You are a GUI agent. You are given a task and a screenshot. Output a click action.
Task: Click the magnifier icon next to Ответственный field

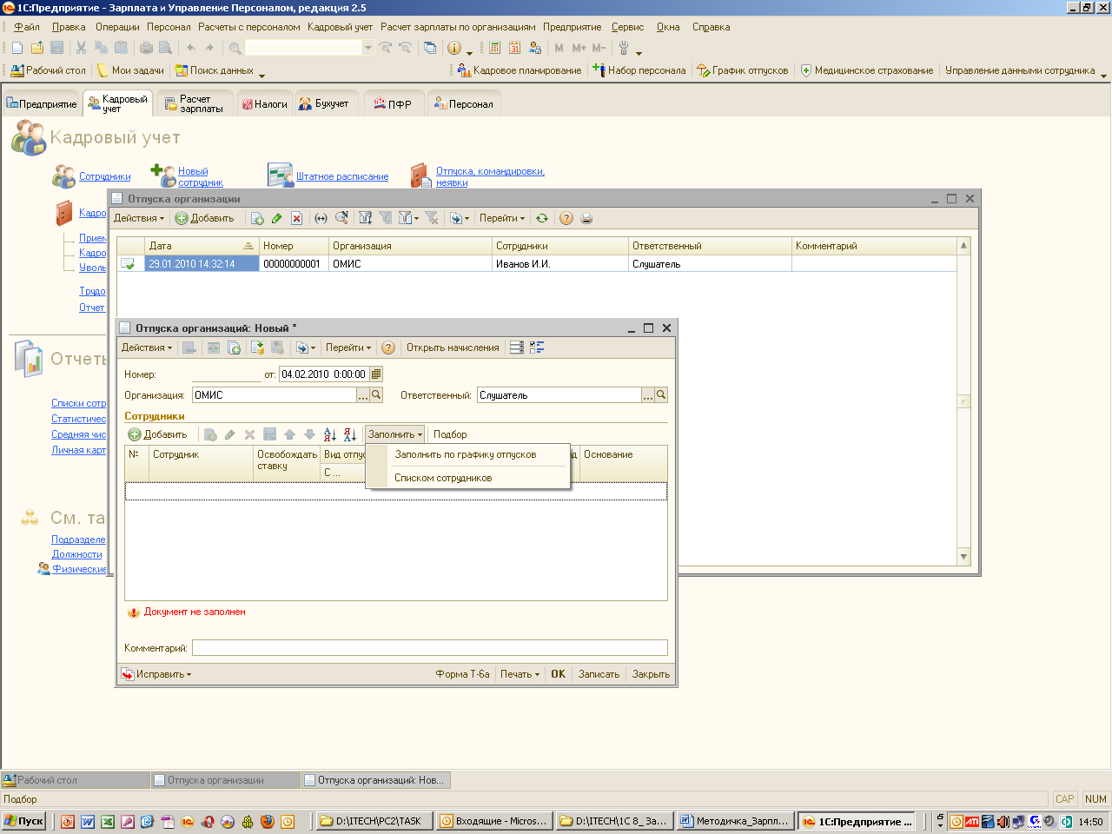tap(661, 395)
